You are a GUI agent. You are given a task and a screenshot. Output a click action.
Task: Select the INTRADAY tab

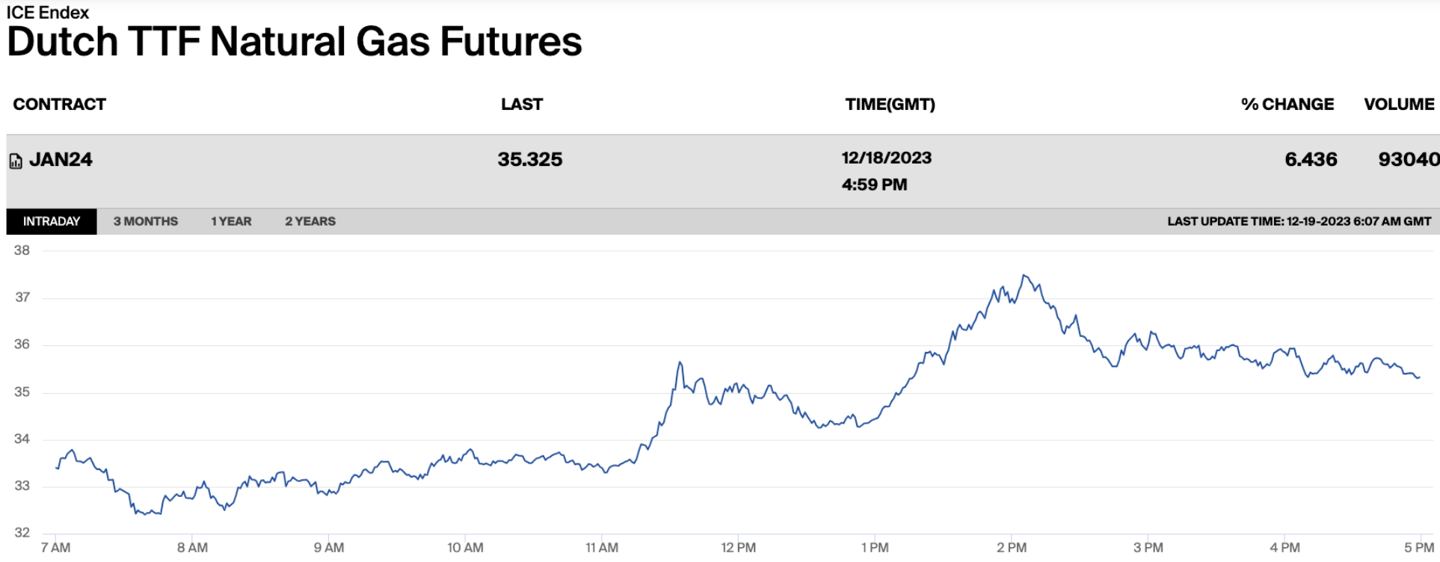click(52, 221)
